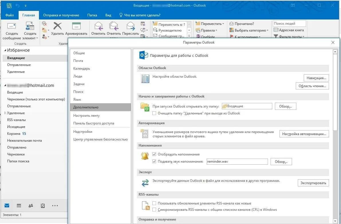Click the Ignore conversation icon
Image resolution: width=341 pixels, height=224 pixels.
pyautogui.click(x=44, y=24)
